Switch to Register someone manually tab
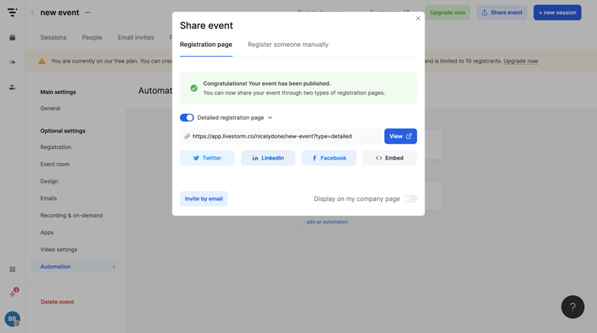This screenshot has height=333, width=597. pyautogui.click(x=288, y=45)
